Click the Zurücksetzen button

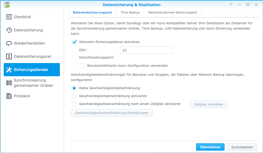[x=242, y=147]
